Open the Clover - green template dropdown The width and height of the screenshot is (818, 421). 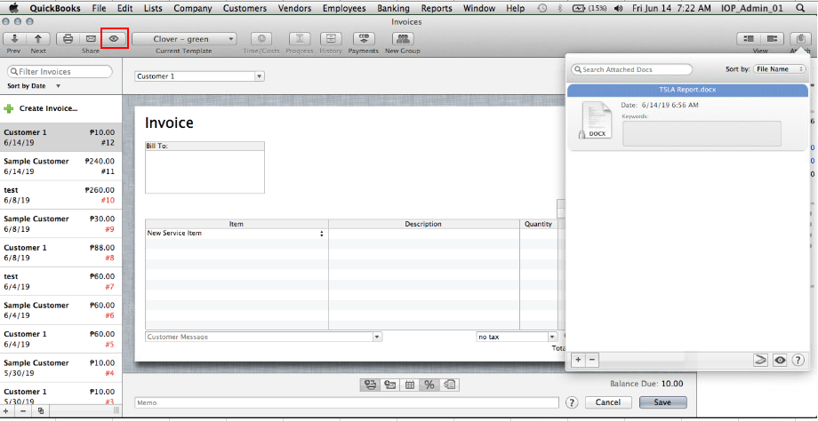(184, 39)
